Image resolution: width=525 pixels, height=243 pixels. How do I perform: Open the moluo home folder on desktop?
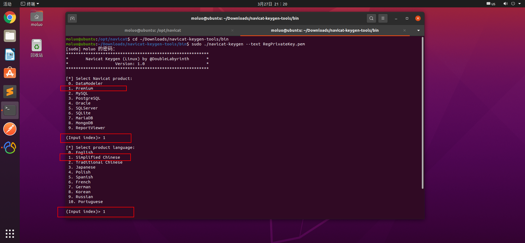tap(37, 18)
